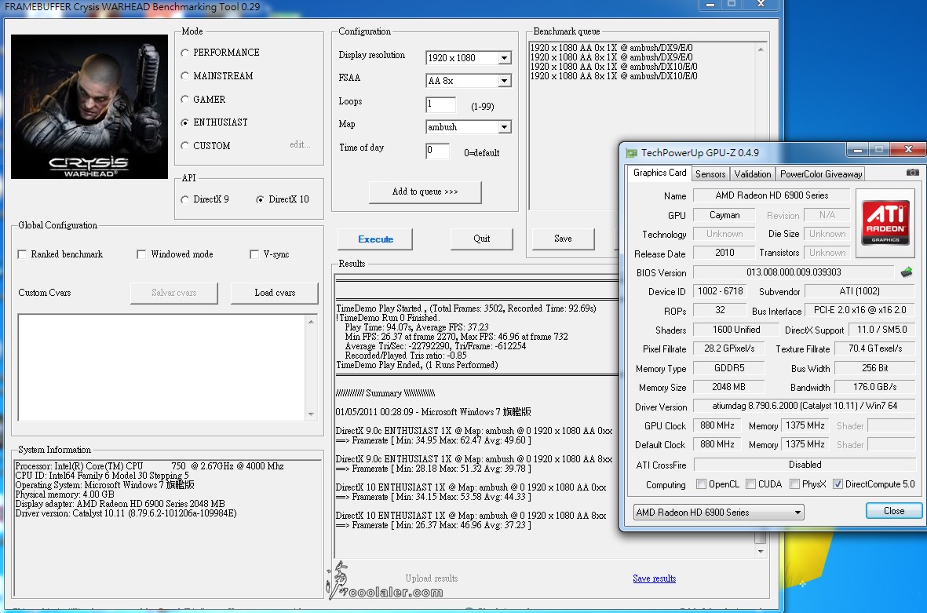Click the Execute button
The height and width of the screenshot is (613, 927).
tap(375, 239)
